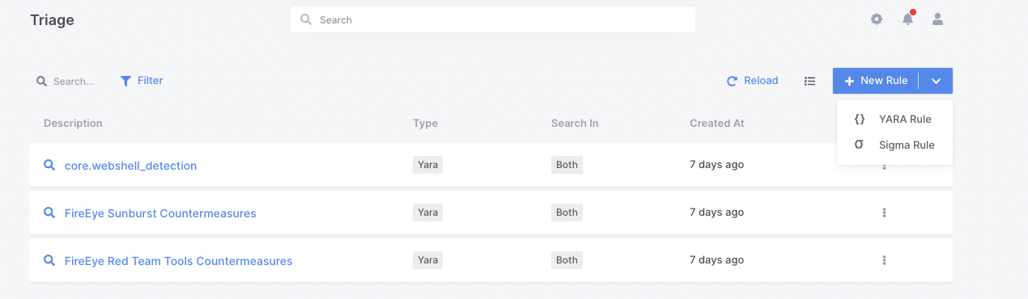Open the user profile icon

(937, 19)
